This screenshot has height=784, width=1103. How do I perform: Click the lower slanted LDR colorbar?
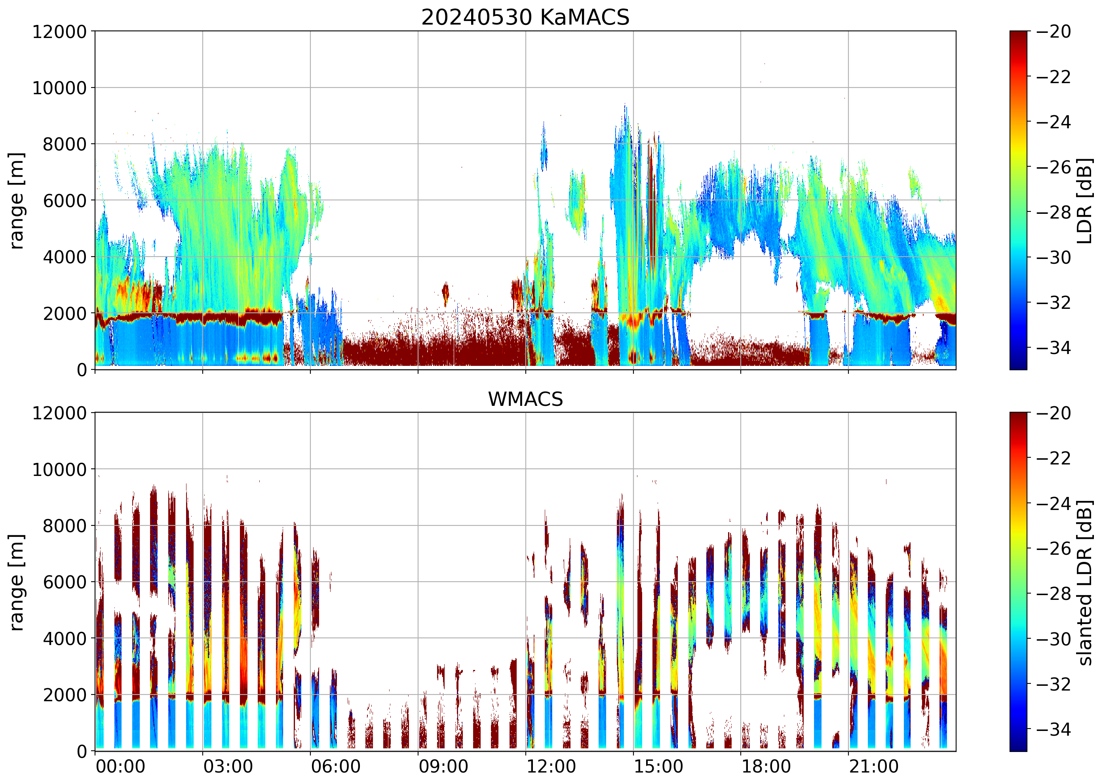tap(1018, 582)
